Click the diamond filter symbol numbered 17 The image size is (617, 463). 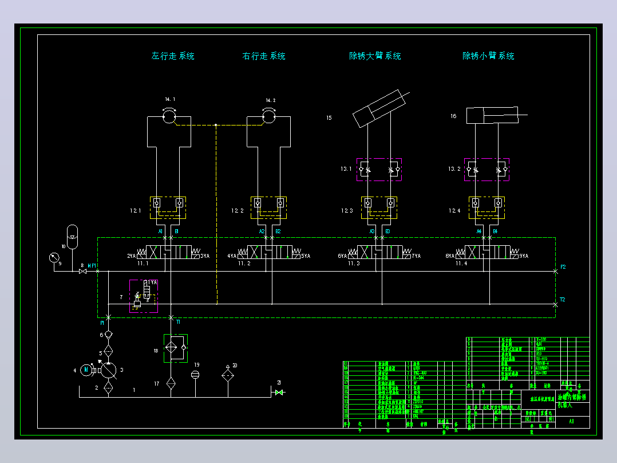point(171,383)
